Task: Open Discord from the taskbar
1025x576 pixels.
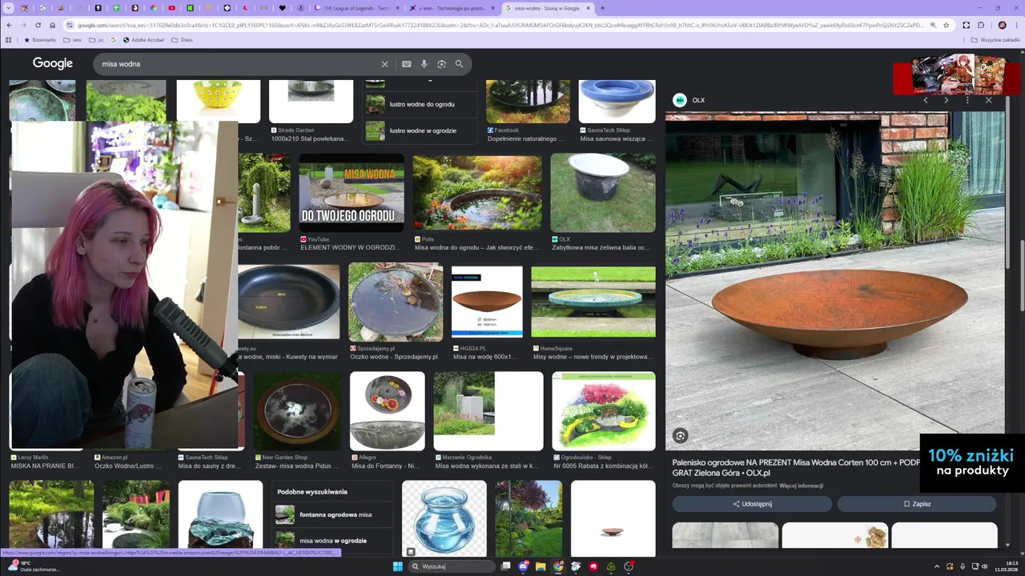Action: (x=523, y=566)
